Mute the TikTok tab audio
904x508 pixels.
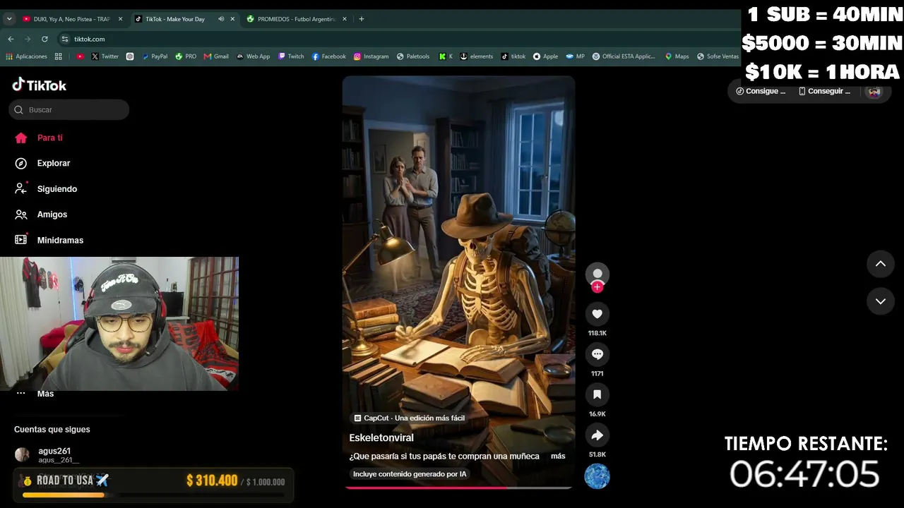pyautogui.click(x=221, y=19)
